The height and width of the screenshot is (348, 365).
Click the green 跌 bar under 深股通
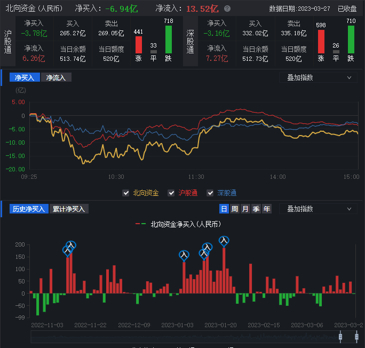[x=351, y=39]
